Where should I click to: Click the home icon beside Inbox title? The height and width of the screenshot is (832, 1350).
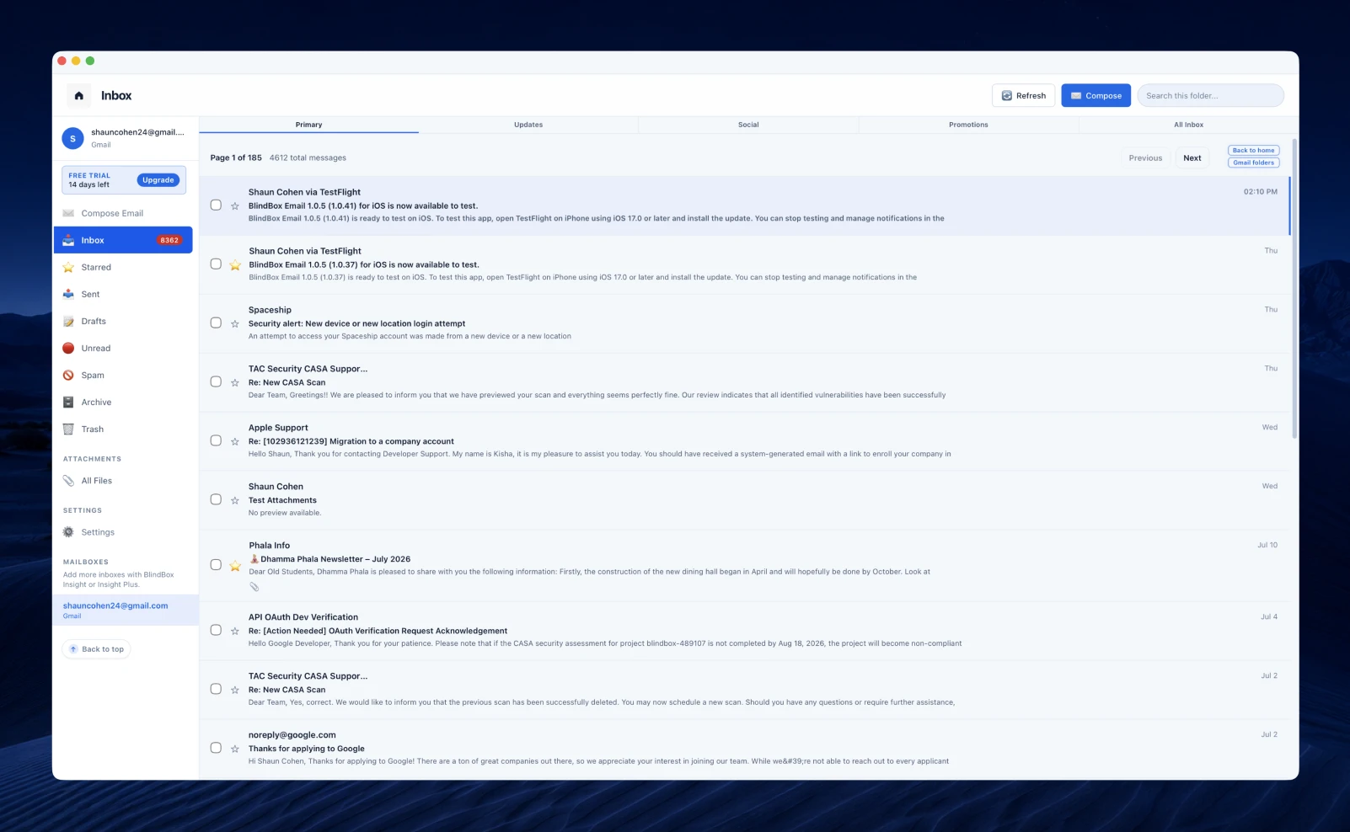[x=78, y=96]
